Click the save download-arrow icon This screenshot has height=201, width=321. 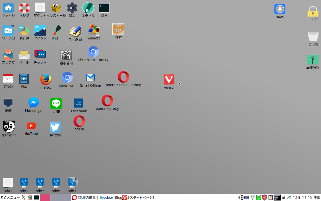[280, 9]
